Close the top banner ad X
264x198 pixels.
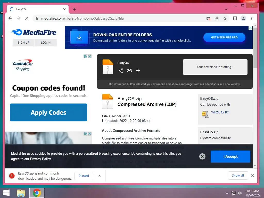pos(251,28)
